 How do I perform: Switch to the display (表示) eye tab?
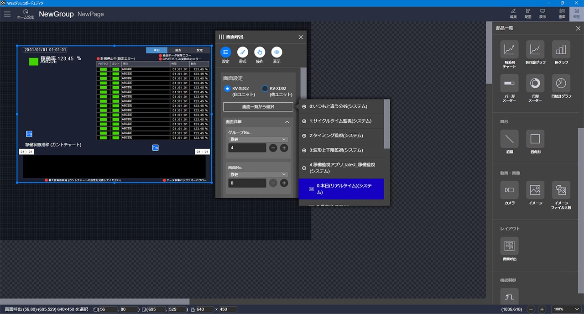pos(276,52)
